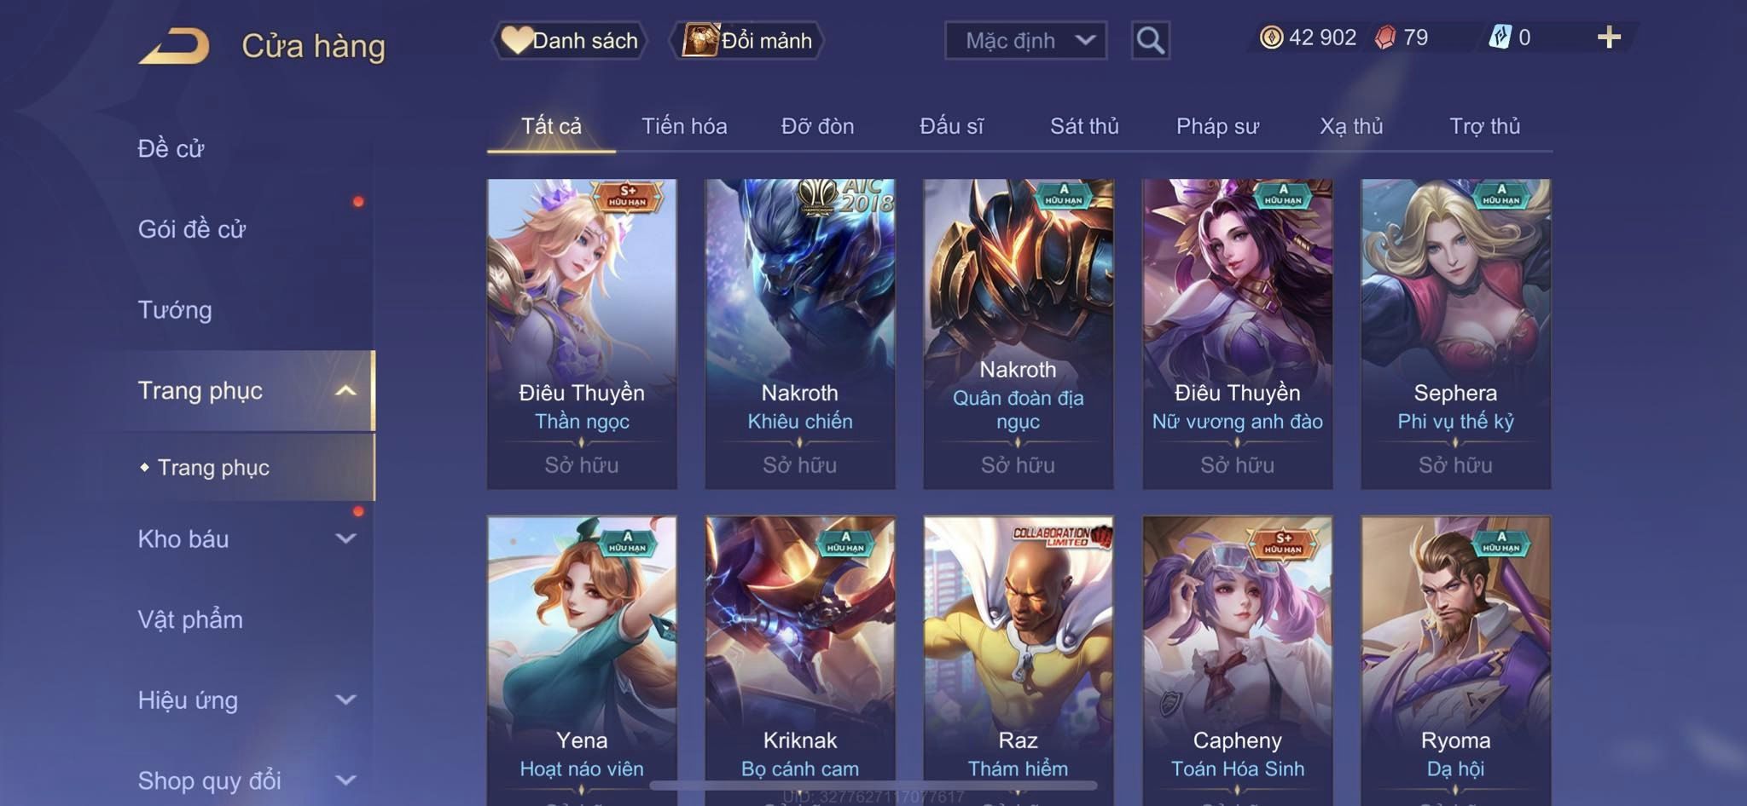Add currency with the plus icon

(x=1609, y=37)
